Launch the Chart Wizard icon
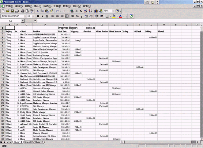This screenshot has width=203, height=148. click(96, 11)
